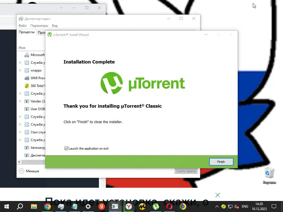Click the WMI Prov process icon
The width and height of the screenshot is (283, 212).
[27, 78]
